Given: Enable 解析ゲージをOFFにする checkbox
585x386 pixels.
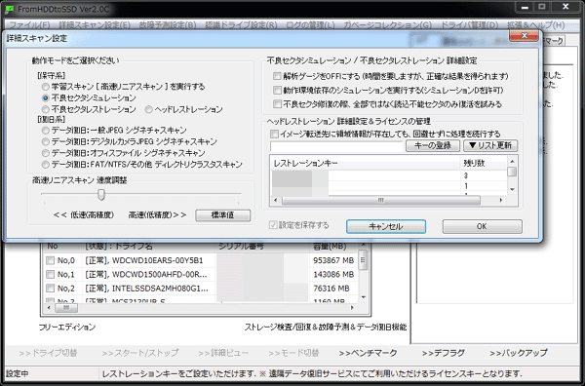Looking at the screenshot, I should pos(277,76).
